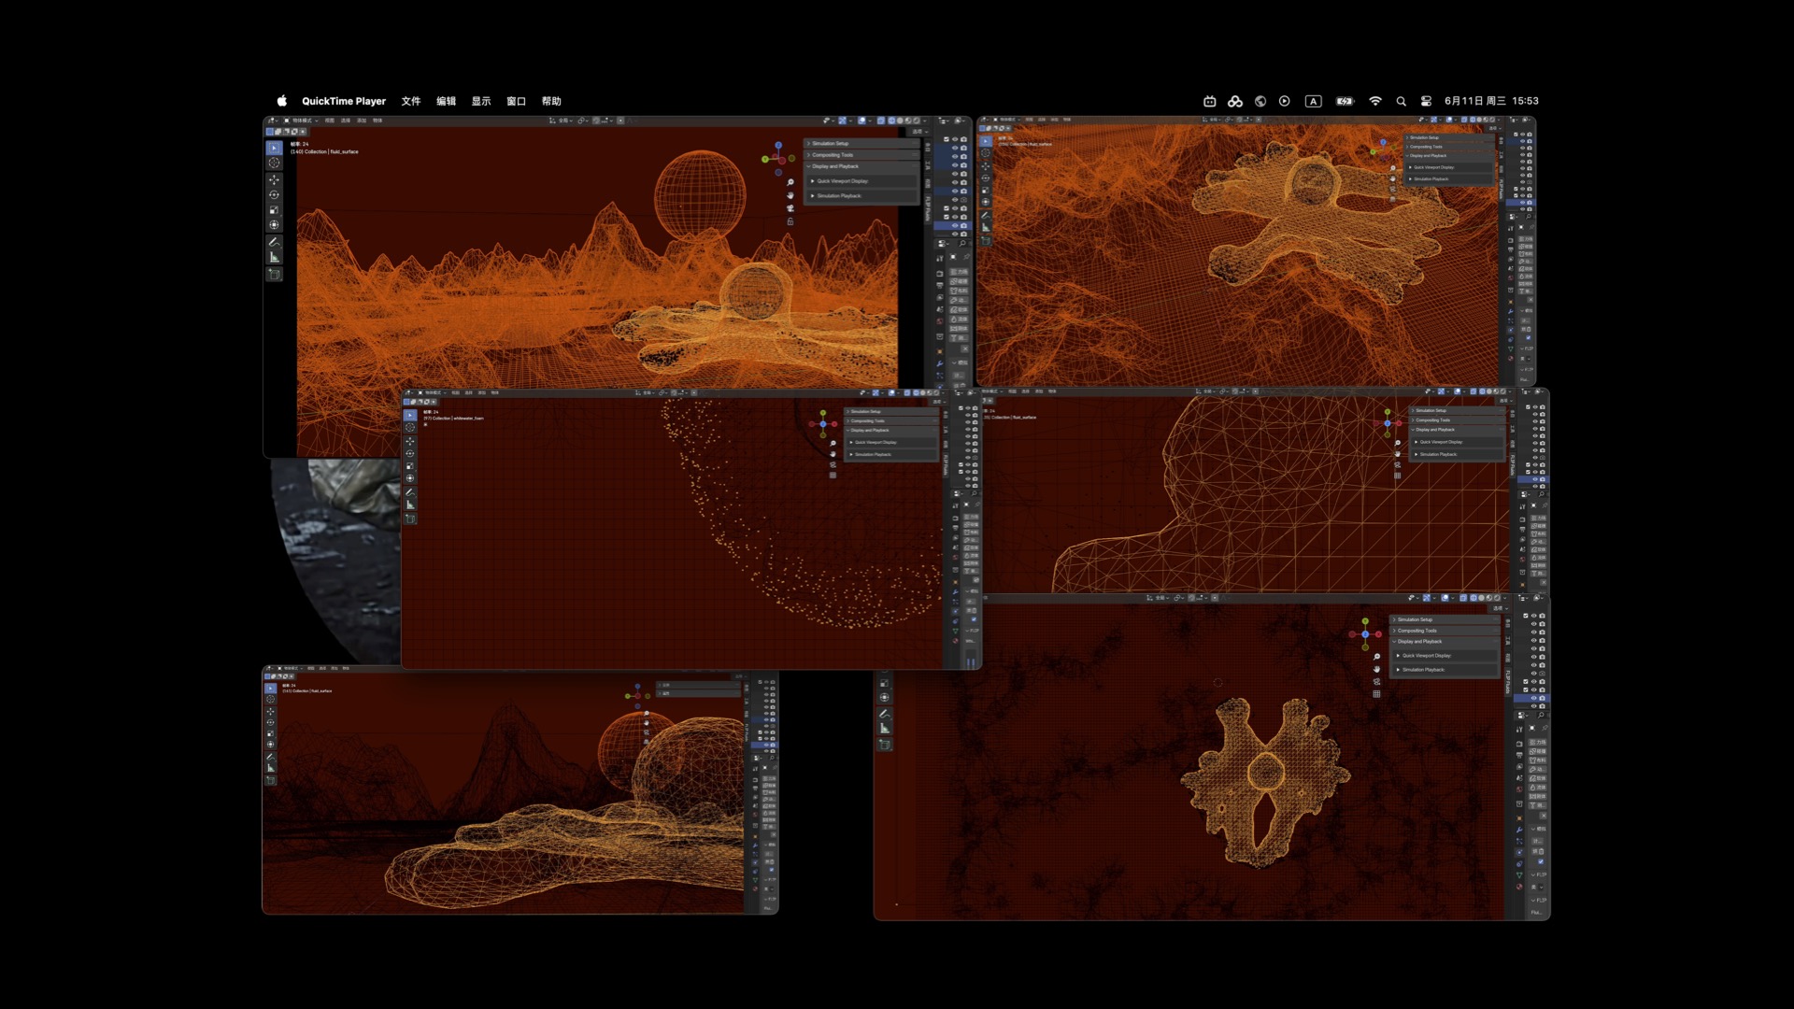Image resolution: width=1794 pixels, height=1009 pixels.
Task: Expand Compositing Tools panel in bottom-right viewport
Action: pyautogui.click(x=1417, y=631)
